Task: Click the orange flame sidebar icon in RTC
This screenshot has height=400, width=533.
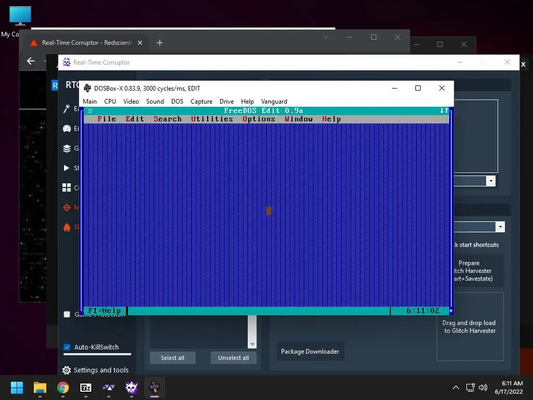Action: [67, 227]
